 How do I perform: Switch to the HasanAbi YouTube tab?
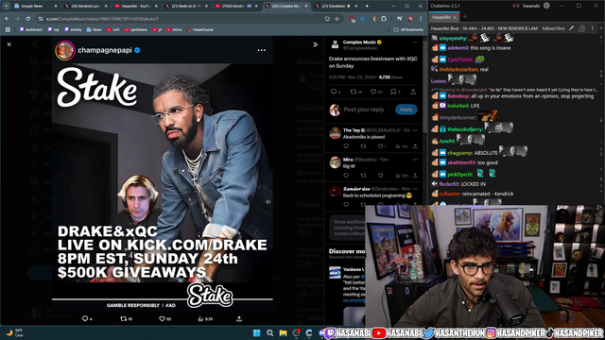tap(136, 6)
